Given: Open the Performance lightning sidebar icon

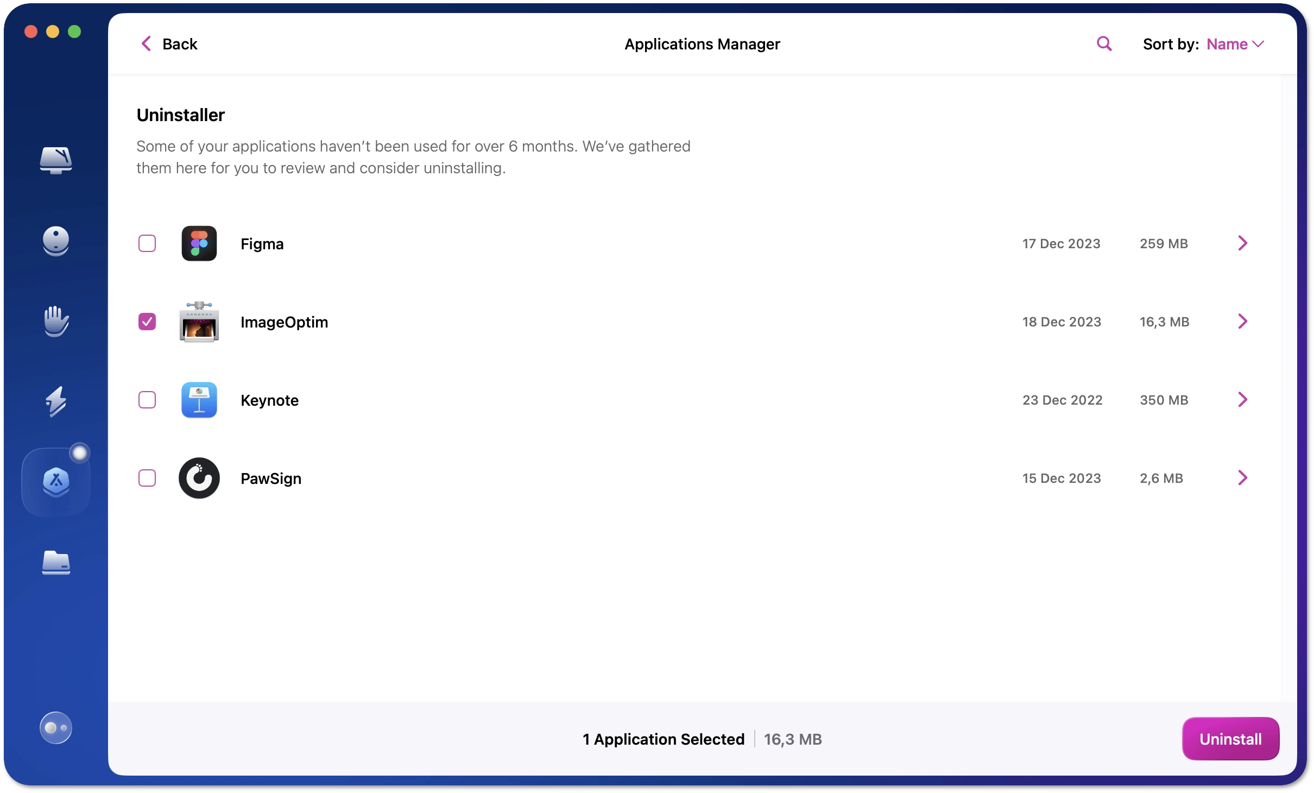Looking at the screenshot, I should pyautogui.click(x=56, y=401).
